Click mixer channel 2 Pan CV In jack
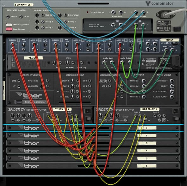Viewport: 187px width, 186px height. click(x=45, y=50)
